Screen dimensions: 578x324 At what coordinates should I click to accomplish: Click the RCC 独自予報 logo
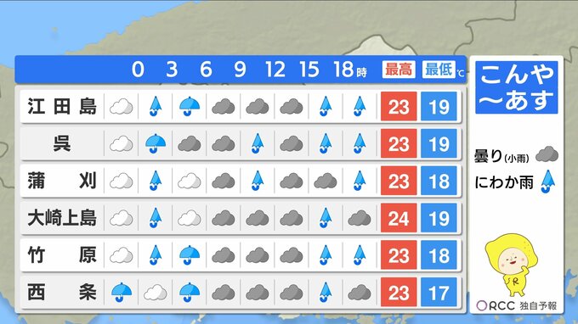[517, 305]
